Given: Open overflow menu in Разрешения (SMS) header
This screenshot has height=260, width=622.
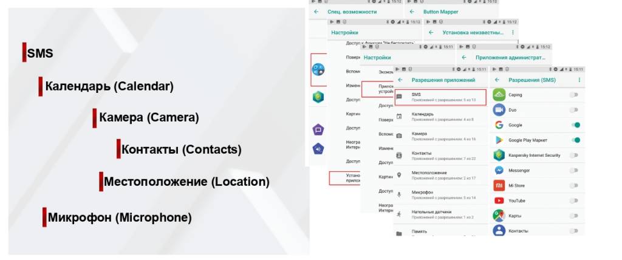Looking at the screenshot, I should (579, 80).
